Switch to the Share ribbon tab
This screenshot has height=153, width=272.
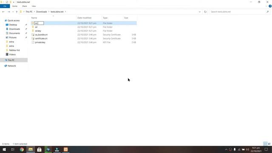[25, 6]
